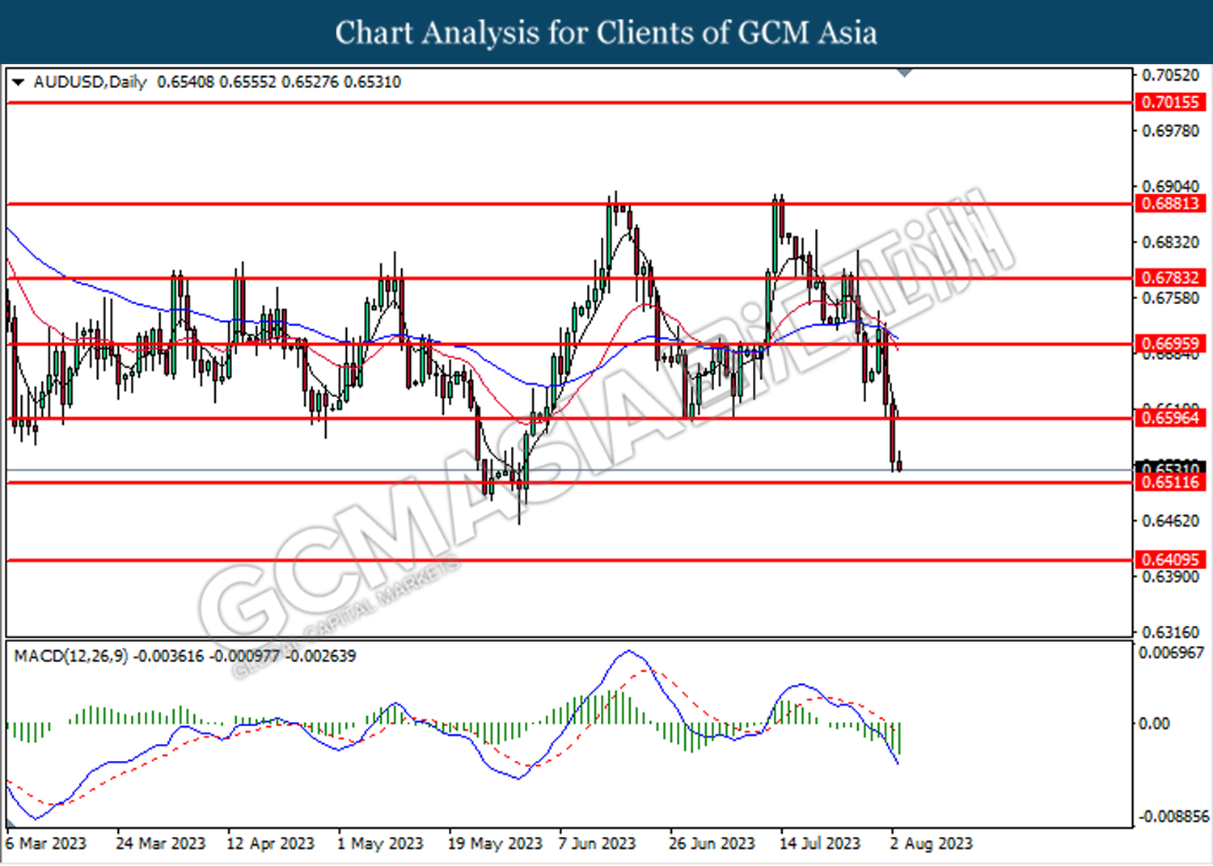Click the 26 Jun 2023 date label
The image size is (1213, 866).
[x=712, y=843]
